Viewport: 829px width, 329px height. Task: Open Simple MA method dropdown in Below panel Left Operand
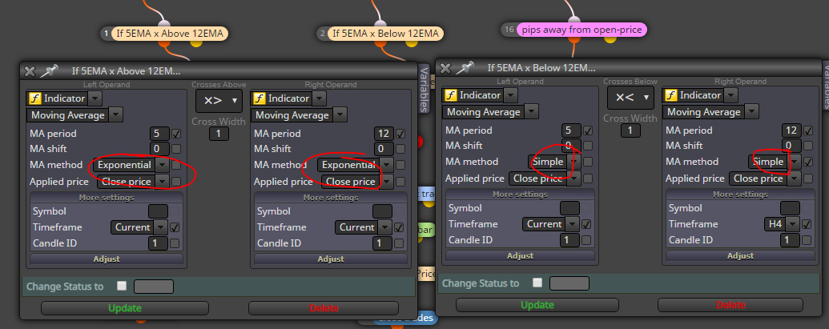pyautogui.click(x=573, y=162)
